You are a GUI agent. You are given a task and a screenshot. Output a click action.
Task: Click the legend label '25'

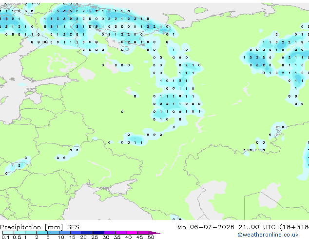pos(95,237)
